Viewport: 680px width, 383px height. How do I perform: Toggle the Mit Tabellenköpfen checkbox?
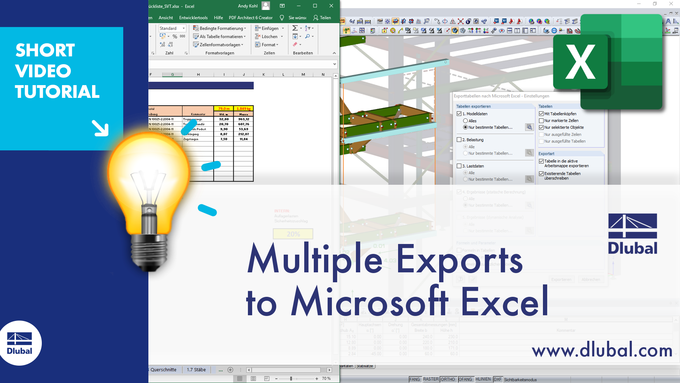coord(541,114)
